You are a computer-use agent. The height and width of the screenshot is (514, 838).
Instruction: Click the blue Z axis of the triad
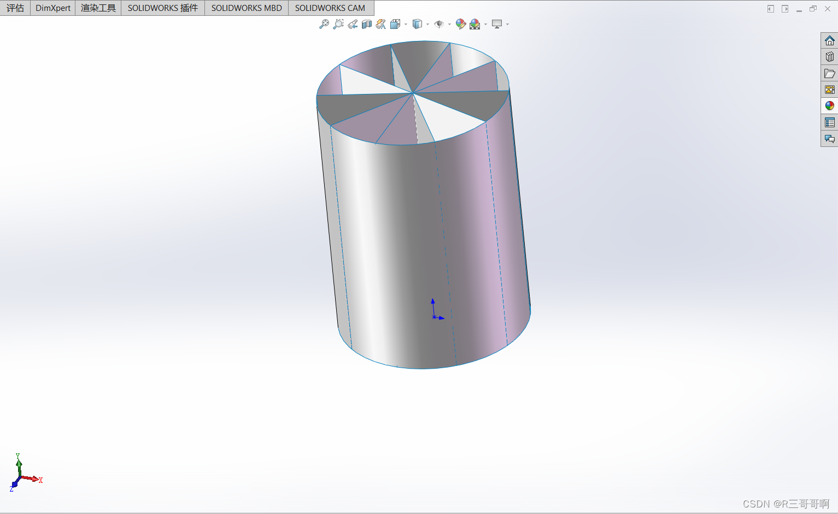[x=14, y=484]
